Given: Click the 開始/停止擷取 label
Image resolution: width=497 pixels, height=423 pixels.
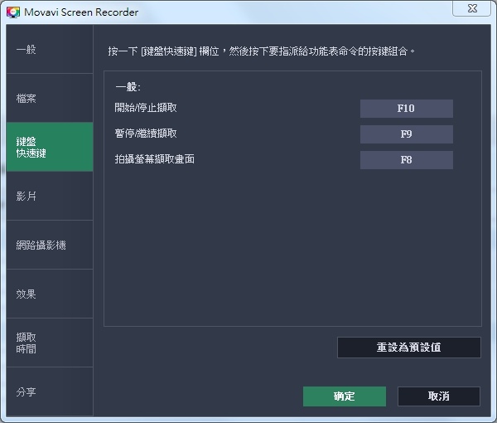Looking at the screenshot, I should 146,108.
